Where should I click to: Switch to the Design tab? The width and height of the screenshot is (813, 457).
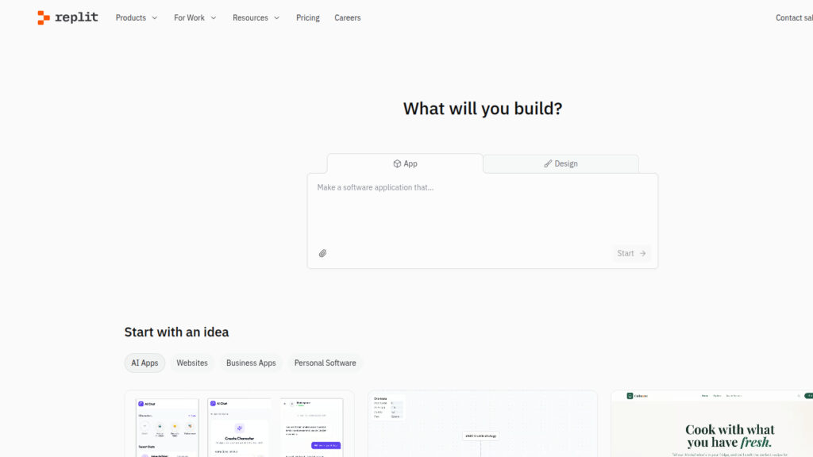click(x=561, y=163)
